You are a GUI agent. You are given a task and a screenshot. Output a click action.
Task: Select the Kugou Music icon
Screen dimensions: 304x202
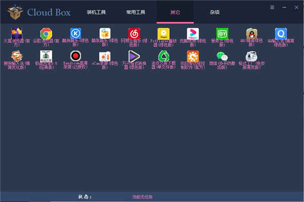click(x=75, y=34)
